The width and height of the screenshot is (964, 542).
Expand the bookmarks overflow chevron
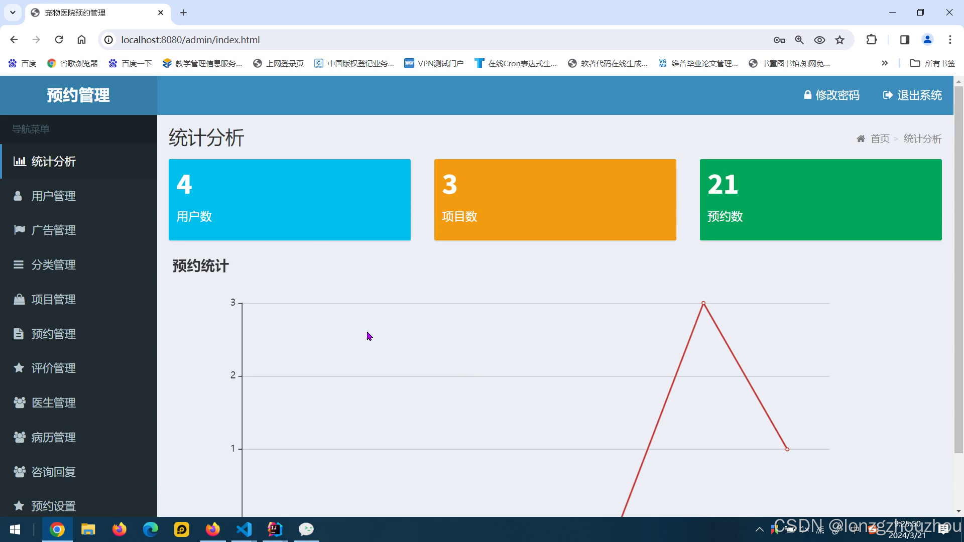pos(885,63)
